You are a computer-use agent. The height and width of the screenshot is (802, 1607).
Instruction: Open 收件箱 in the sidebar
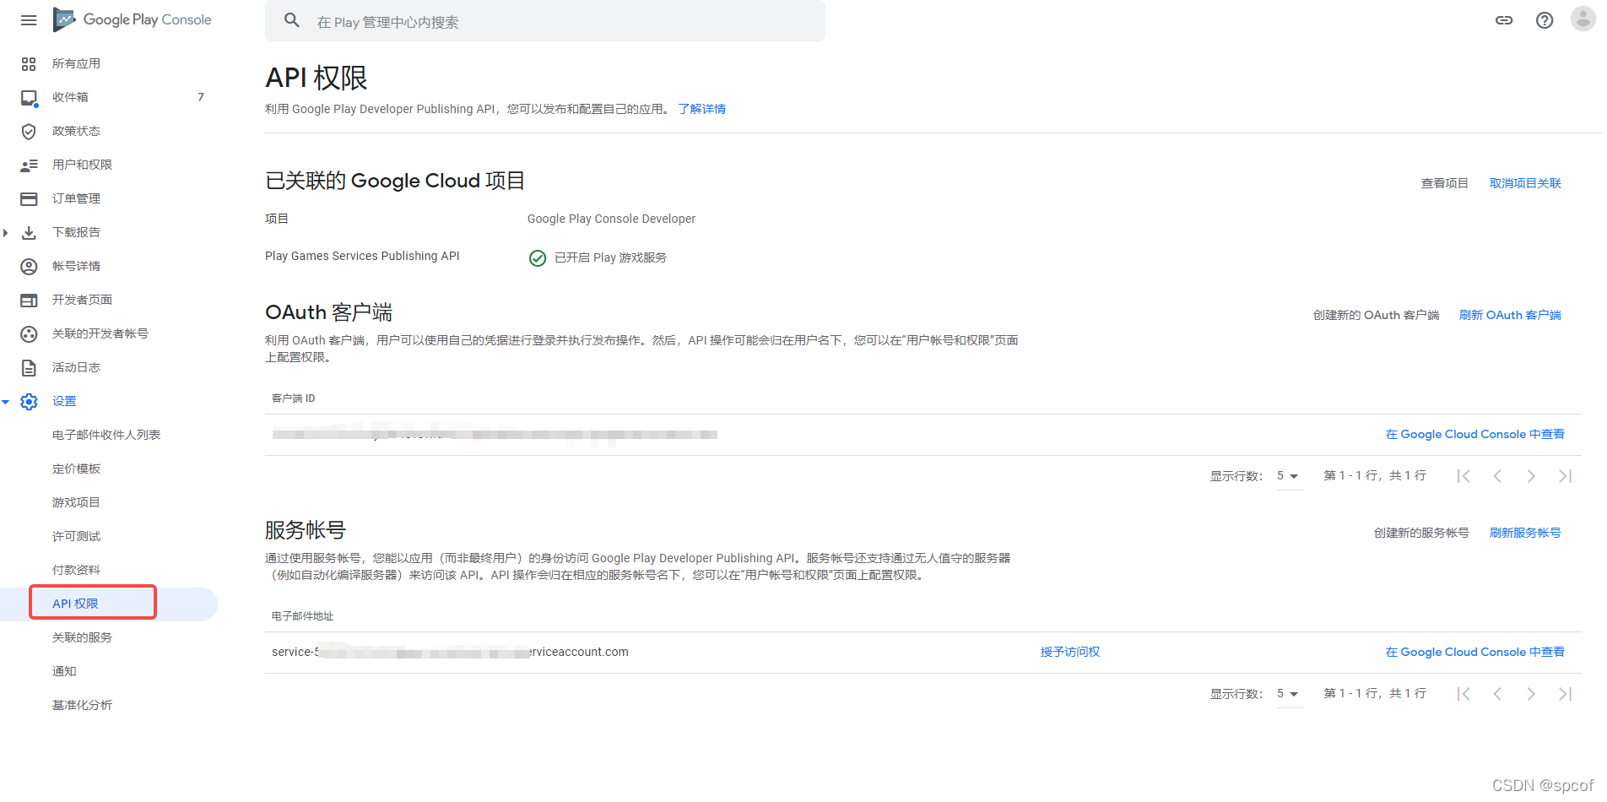click(70, 97)
